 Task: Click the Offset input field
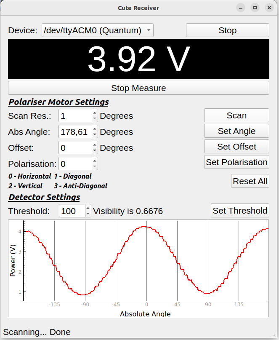click(74, 148)
